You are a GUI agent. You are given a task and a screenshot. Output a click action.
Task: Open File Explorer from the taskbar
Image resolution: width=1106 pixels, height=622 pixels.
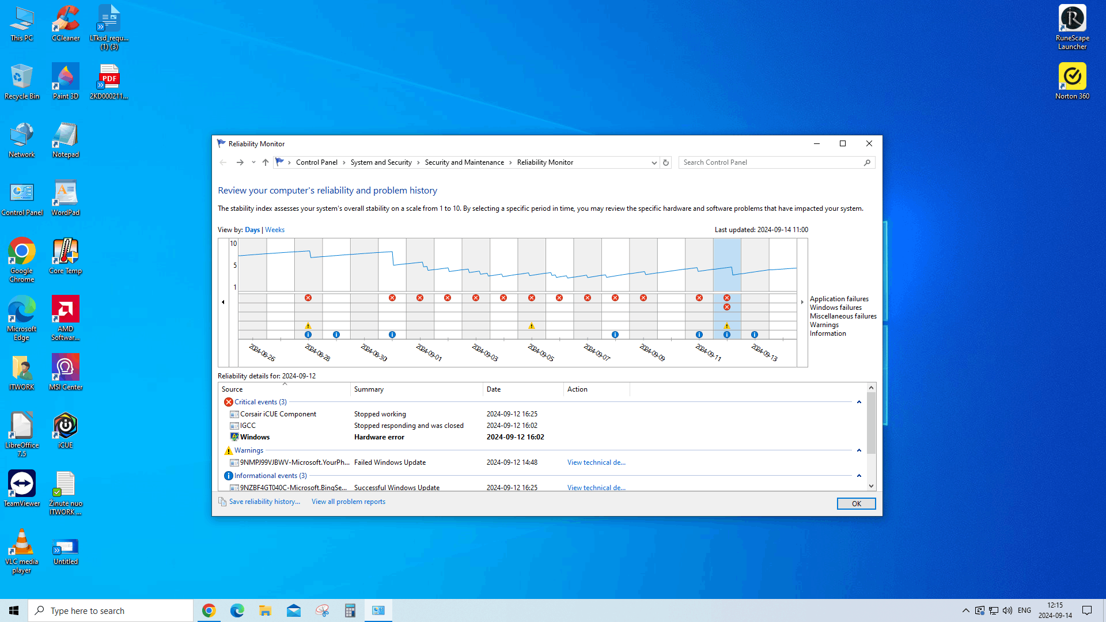pyautogui.click(x=265, y=610)
